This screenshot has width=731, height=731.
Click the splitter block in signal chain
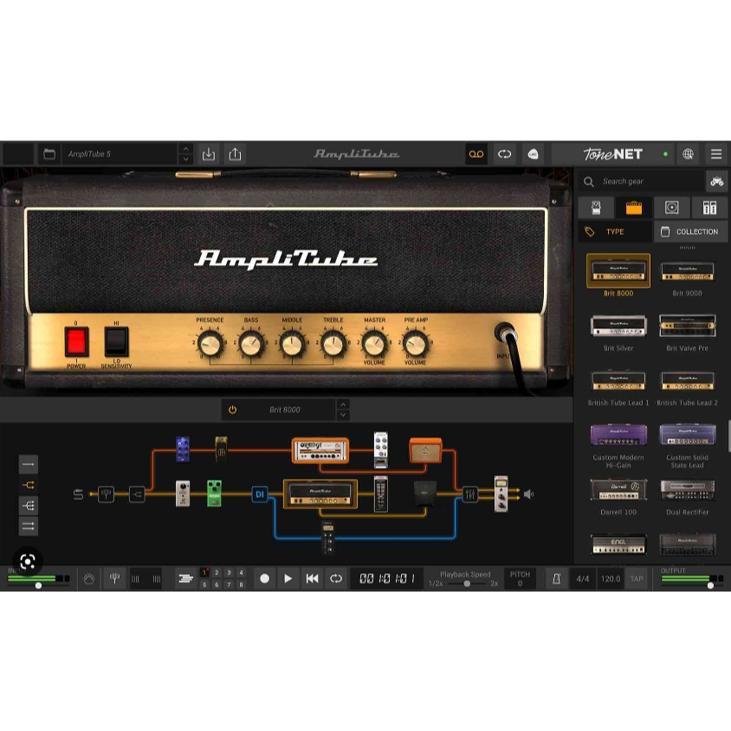pos(137,494)
